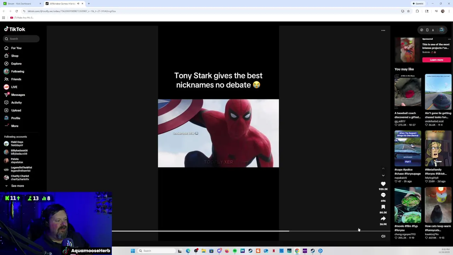Click the tiktok.com address bar

pos(212,11)
